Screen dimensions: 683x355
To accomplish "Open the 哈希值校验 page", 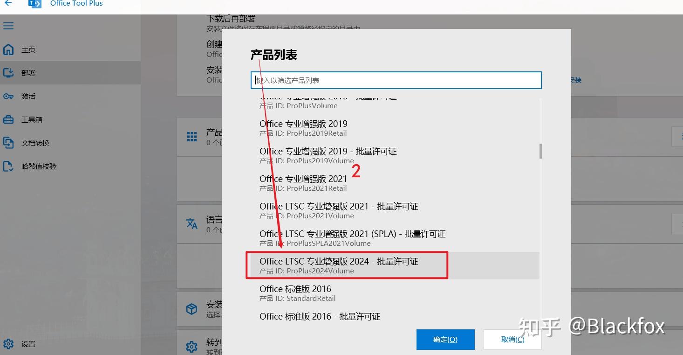I will pos(70,166).
